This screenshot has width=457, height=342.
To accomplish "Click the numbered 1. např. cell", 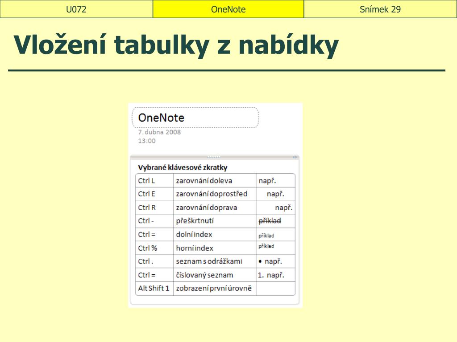I will tap(275, 275).
